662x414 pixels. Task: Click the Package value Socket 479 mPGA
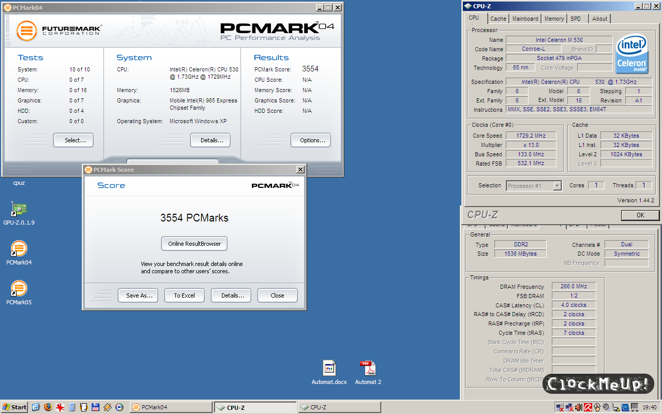click(559, 58)
